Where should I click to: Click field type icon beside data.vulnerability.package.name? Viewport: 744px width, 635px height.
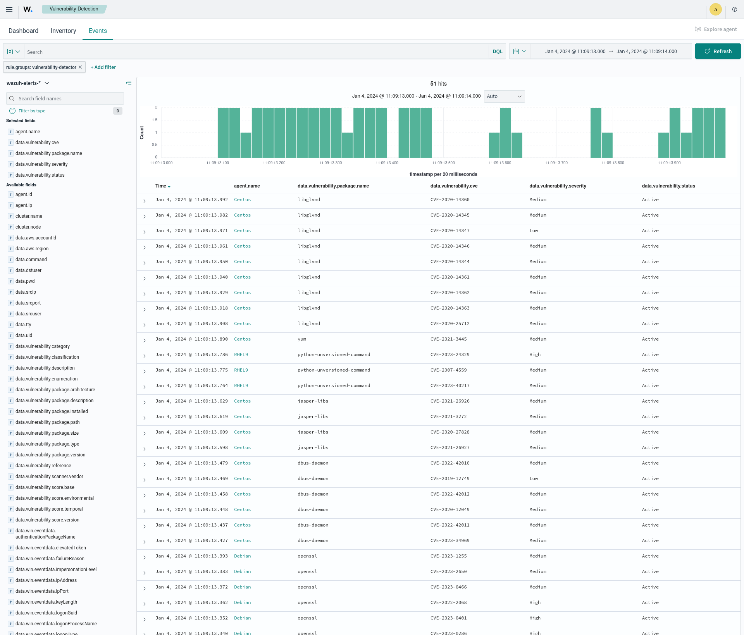click(11, 153)
